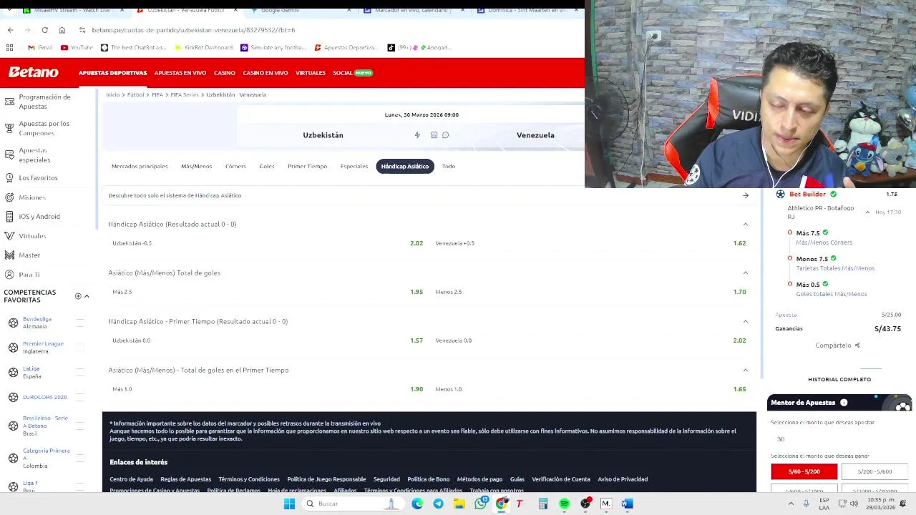This screenshot has height=515, width=916.
Task: Open the YouTube bookmark
Action: [77, 47]
